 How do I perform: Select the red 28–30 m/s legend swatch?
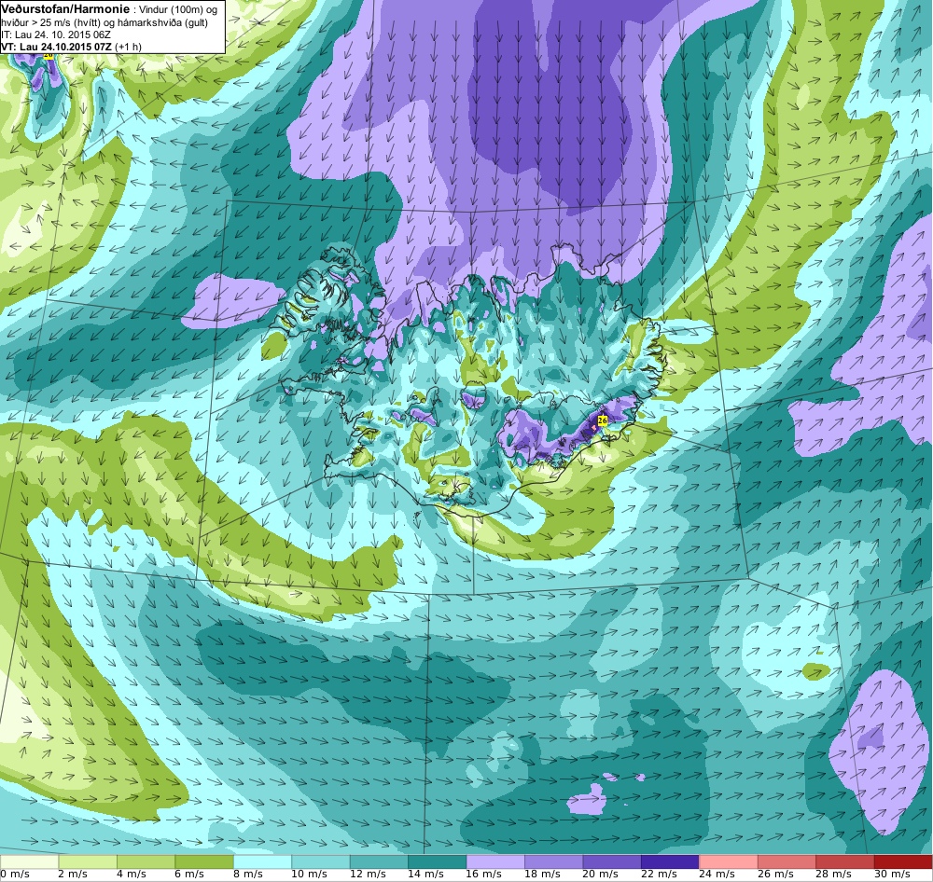click(x=845, y=861)
